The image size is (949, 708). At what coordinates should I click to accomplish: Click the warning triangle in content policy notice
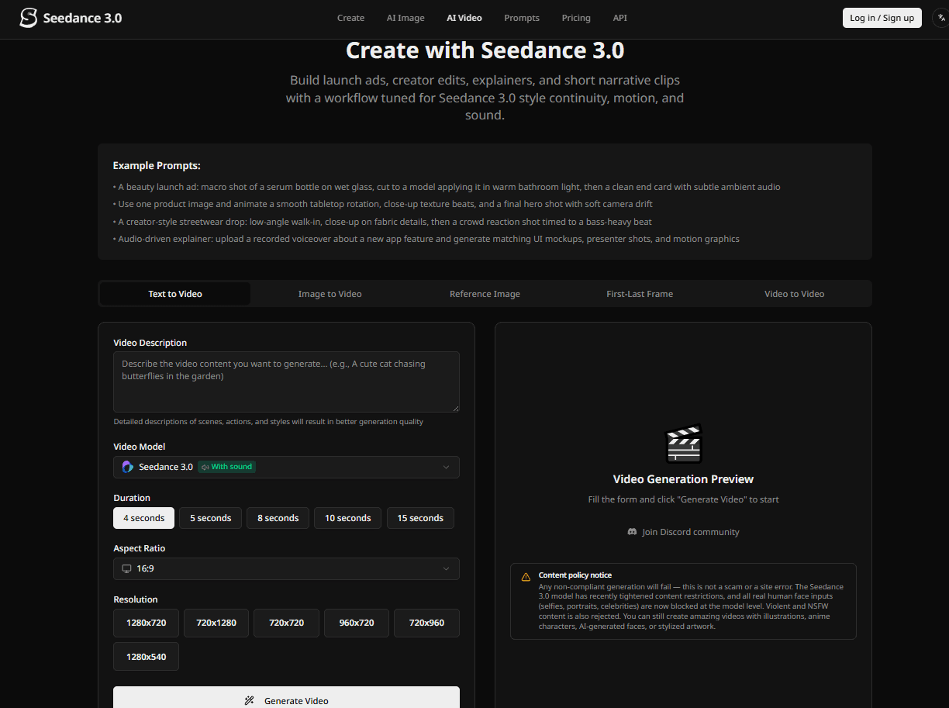(526, 576)
